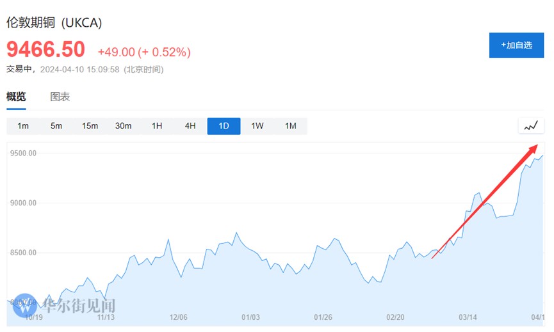
Task: Select the 5m interval
Action: tap(56, 126)
